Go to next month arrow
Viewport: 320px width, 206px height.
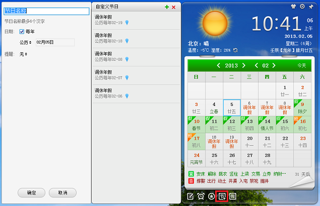pyautogui.click(x=274, y=65)
